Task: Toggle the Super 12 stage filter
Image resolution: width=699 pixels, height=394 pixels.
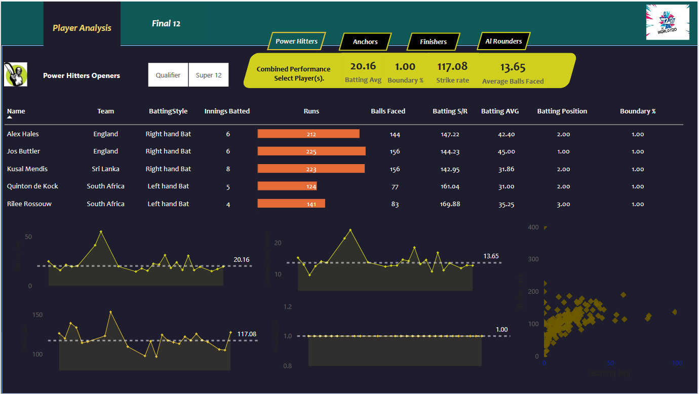Action: tap(209, 75)
